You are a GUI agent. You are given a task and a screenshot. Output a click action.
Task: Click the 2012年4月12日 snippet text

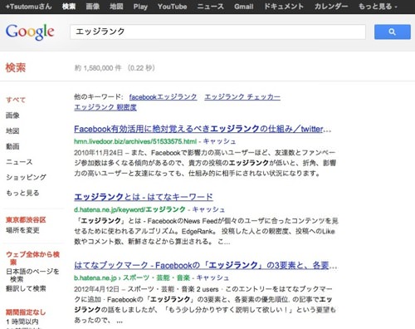click(x=96, y=289)
